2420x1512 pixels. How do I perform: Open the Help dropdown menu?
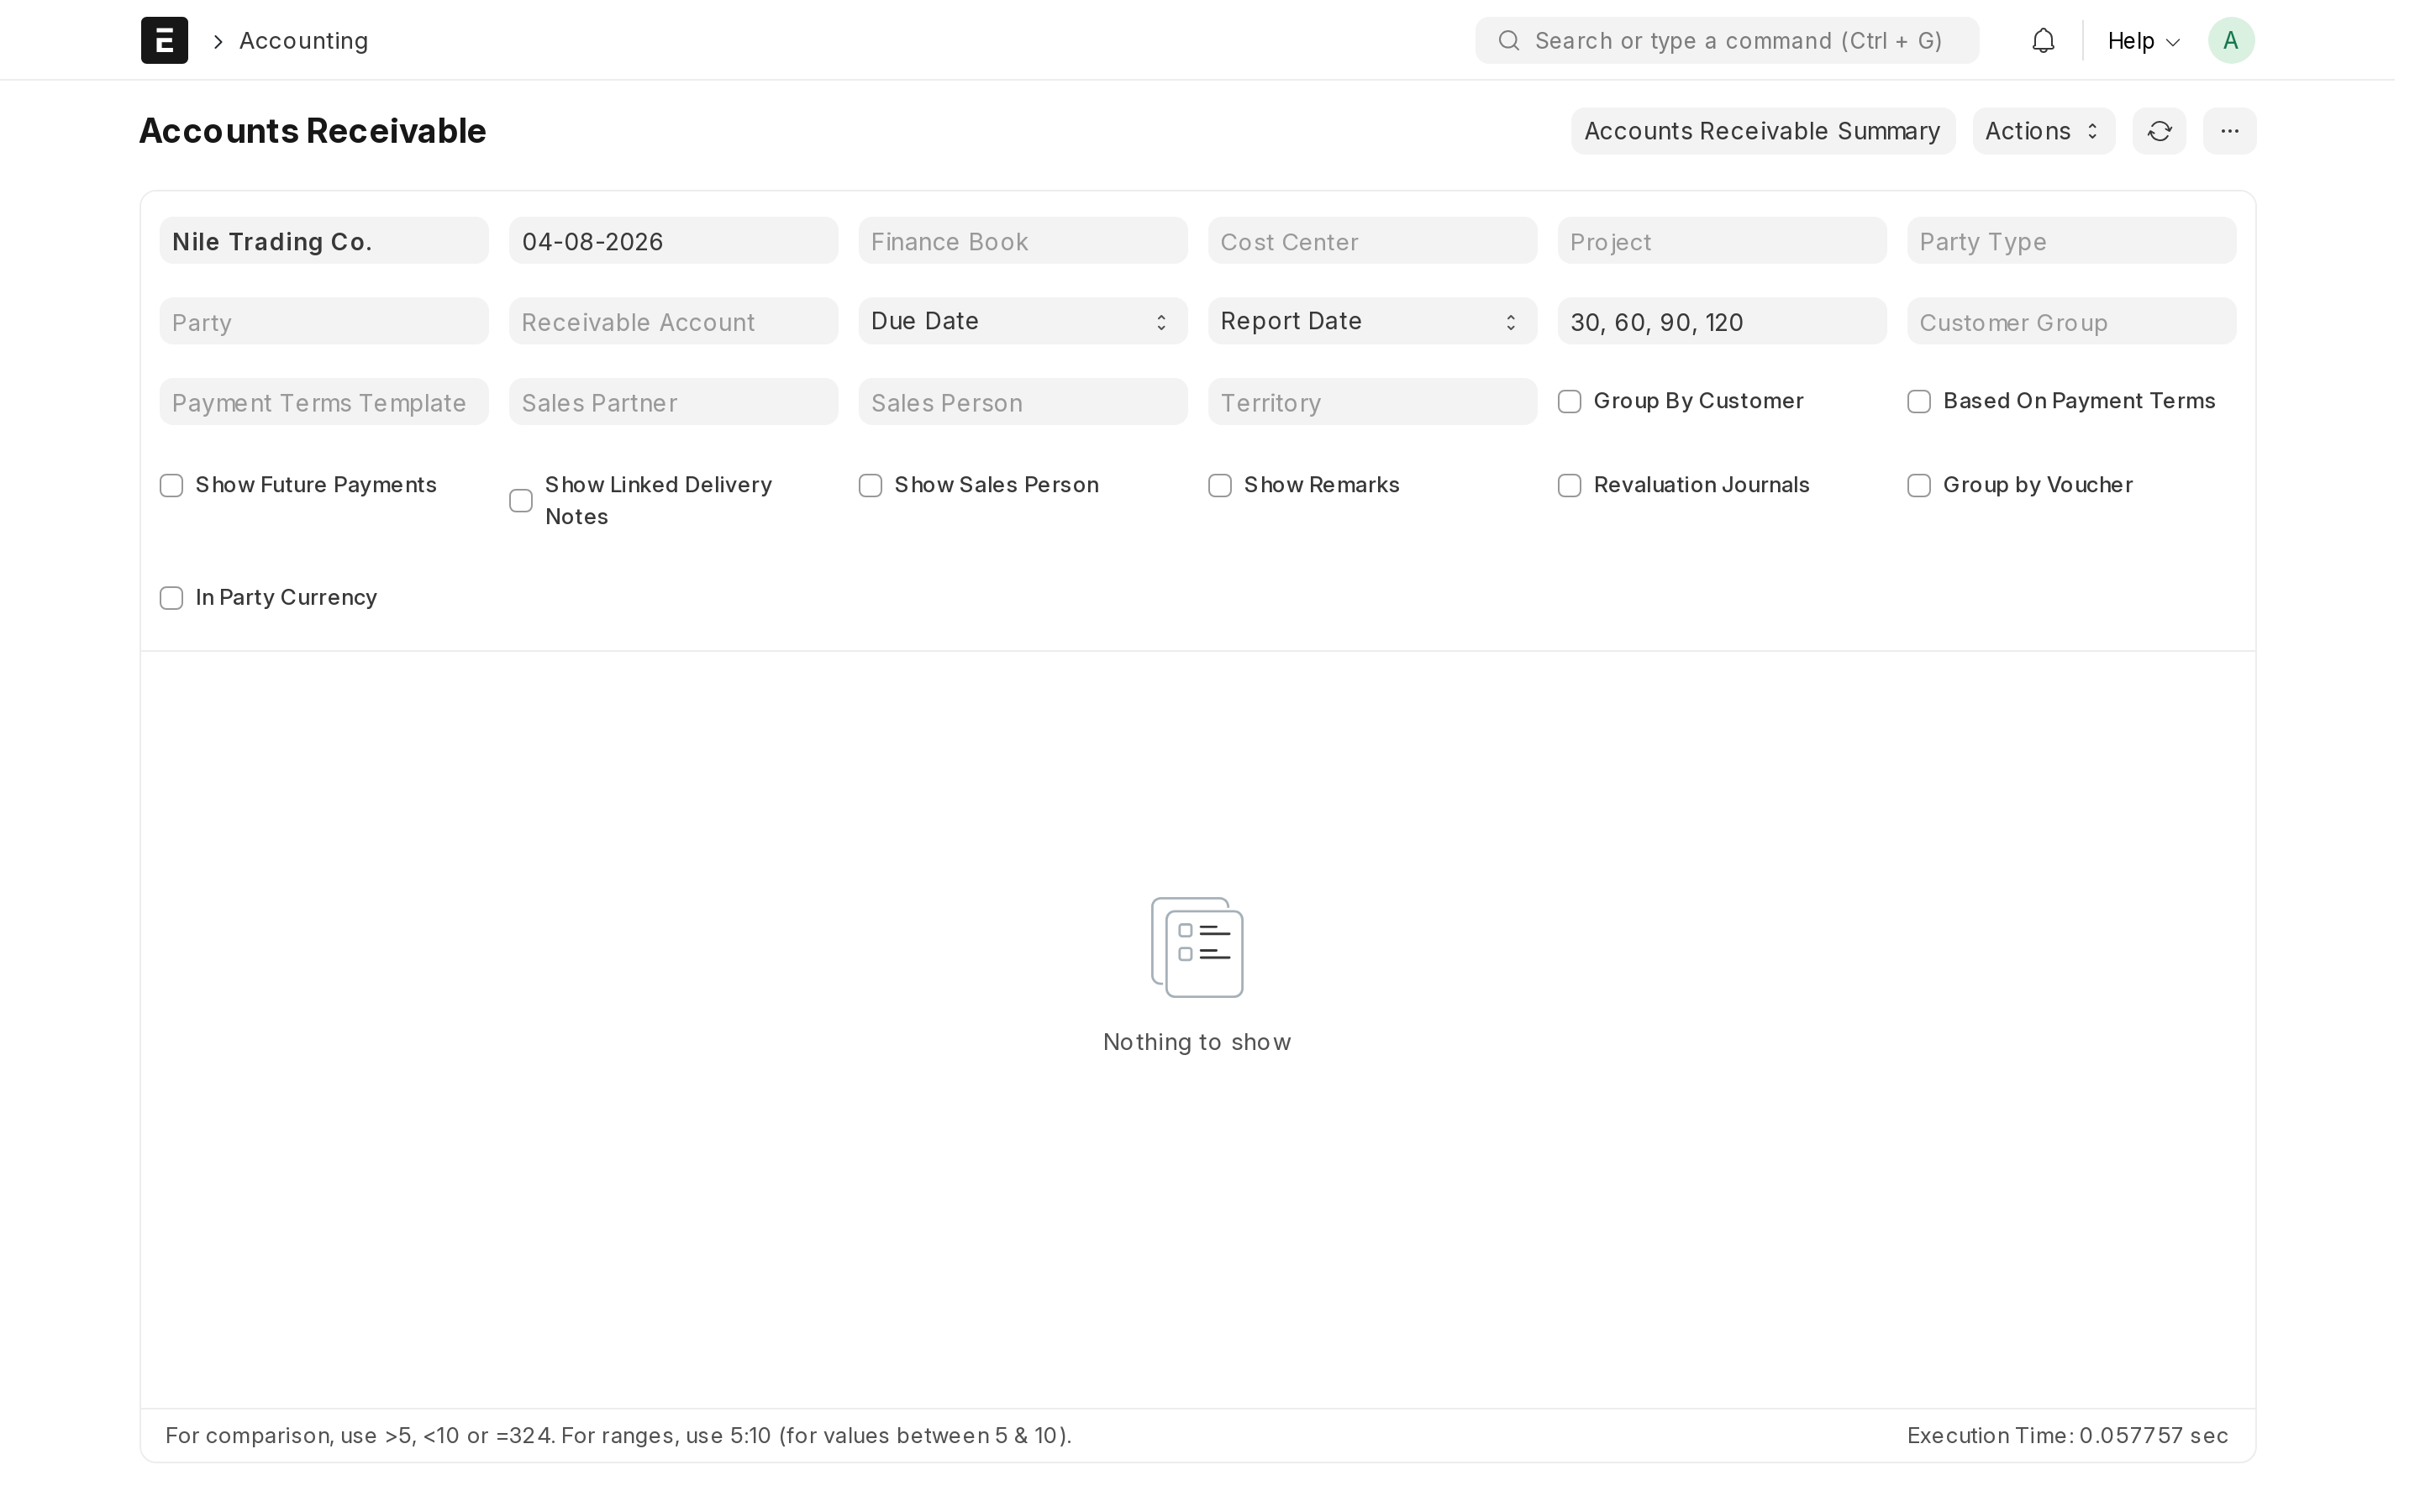click(2143, 41)
